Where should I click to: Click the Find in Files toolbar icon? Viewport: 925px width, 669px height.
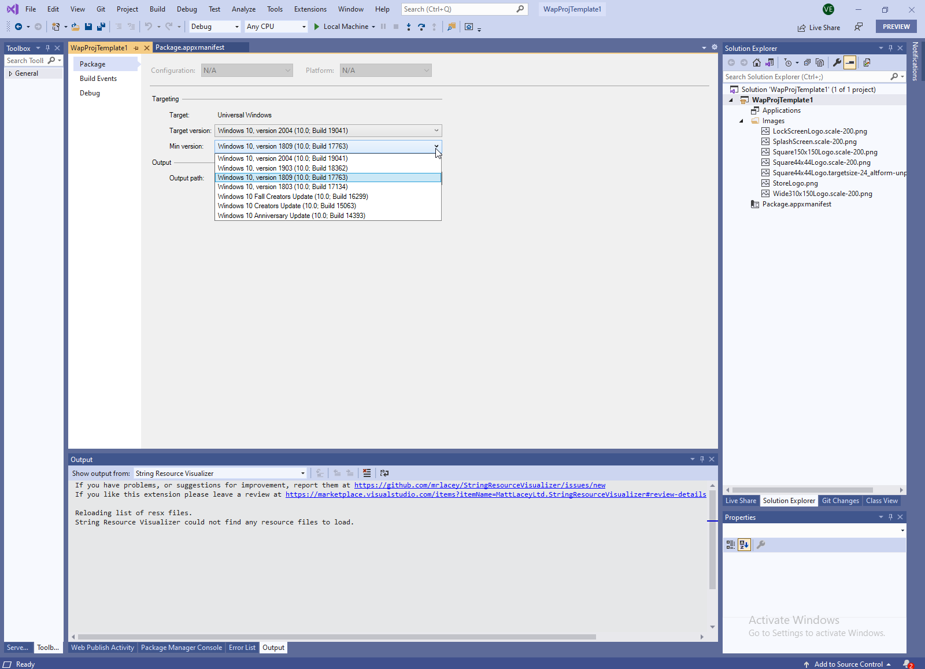pos(452,27)
